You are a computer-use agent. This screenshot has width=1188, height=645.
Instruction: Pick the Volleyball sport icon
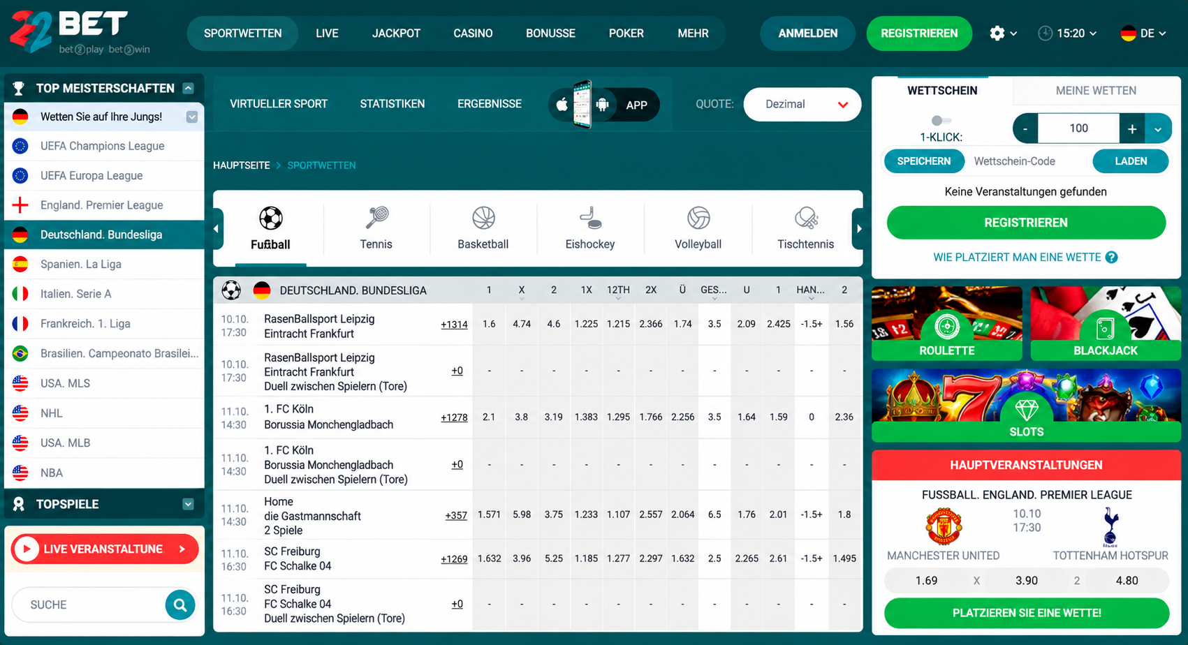698,218
